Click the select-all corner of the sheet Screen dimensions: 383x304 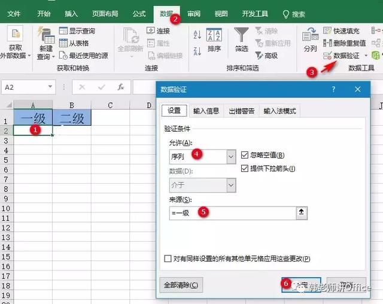tap(9, 105)
